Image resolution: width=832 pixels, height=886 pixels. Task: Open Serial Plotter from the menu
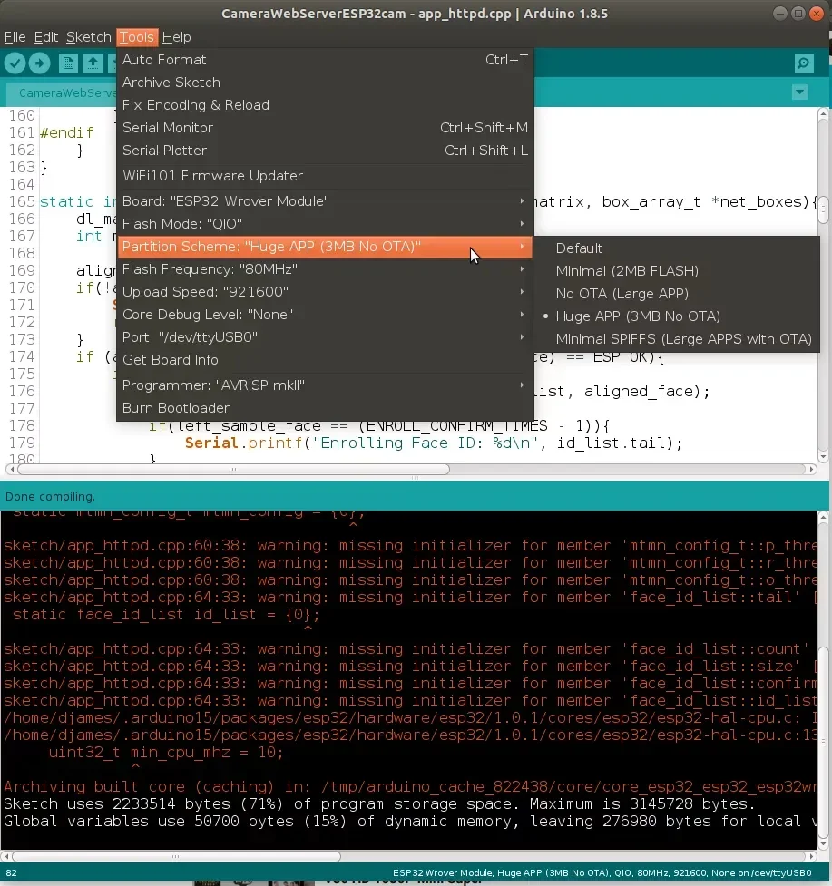[x=325, y=151]
